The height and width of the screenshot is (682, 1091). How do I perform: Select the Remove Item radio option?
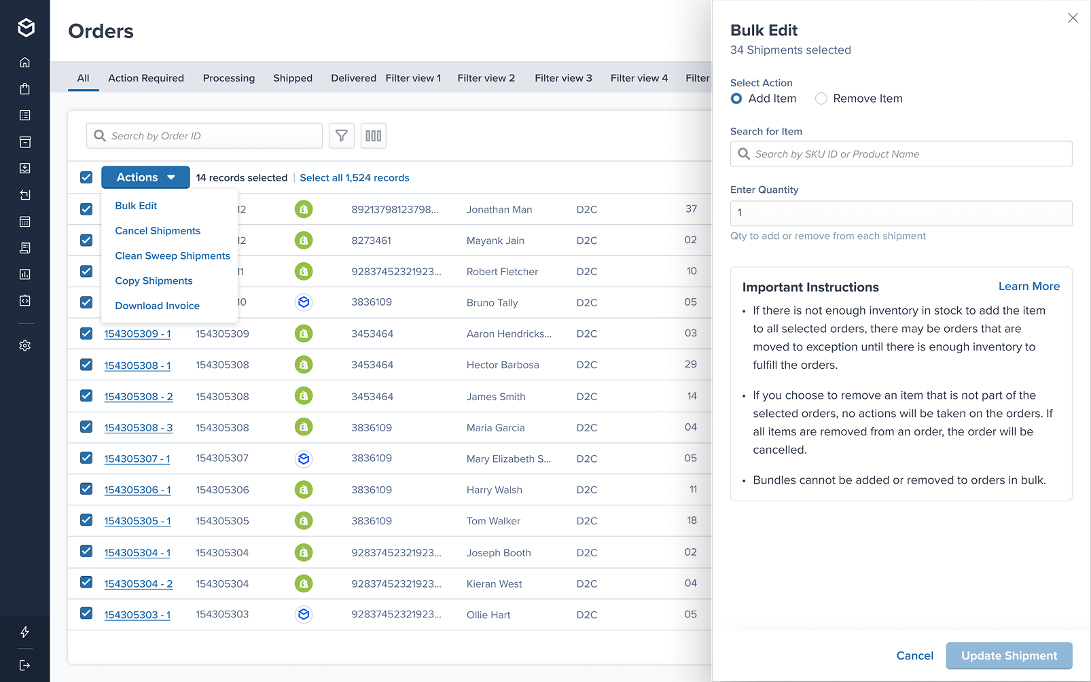click(x=821, y=98)
